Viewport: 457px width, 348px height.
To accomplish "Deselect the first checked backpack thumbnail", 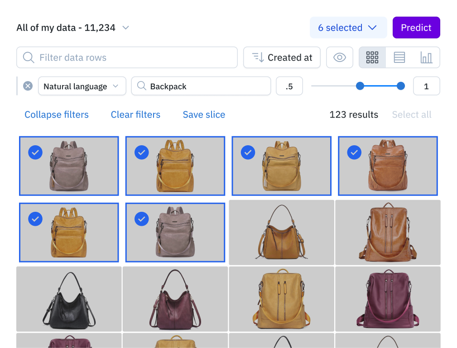I will [x=35, y=153].
